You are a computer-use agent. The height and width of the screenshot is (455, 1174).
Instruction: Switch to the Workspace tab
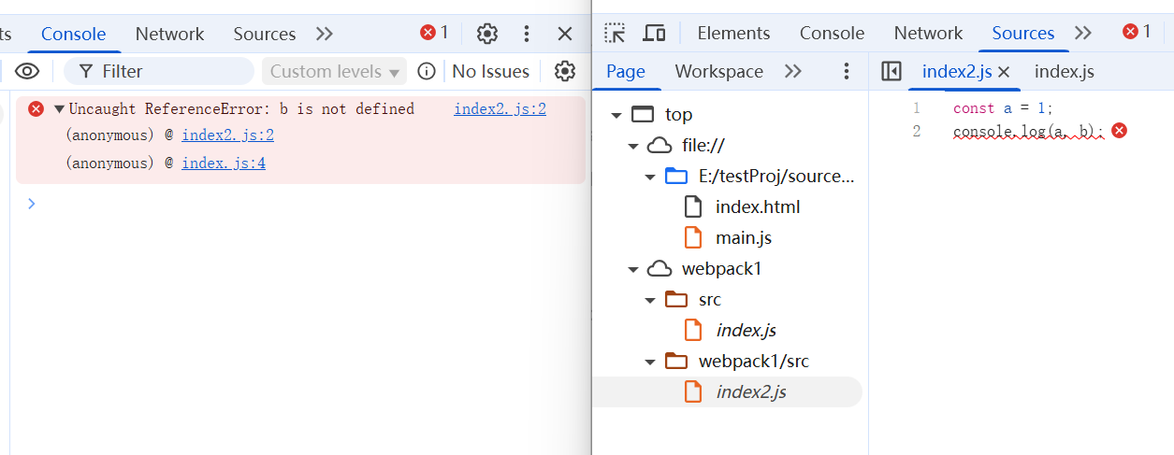pyautogui.click(x=718, y=71)
